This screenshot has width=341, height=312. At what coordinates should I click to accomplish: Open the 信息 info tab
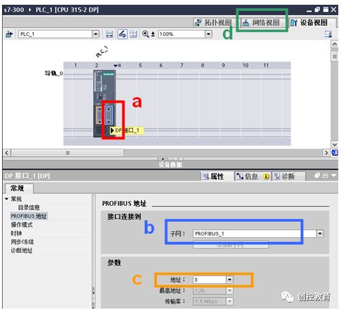[252, 176]
